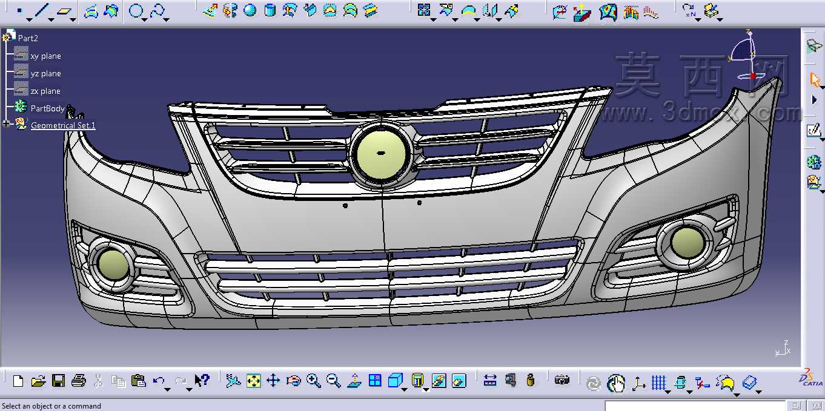Open the Quick View (isometric) options

395,381
